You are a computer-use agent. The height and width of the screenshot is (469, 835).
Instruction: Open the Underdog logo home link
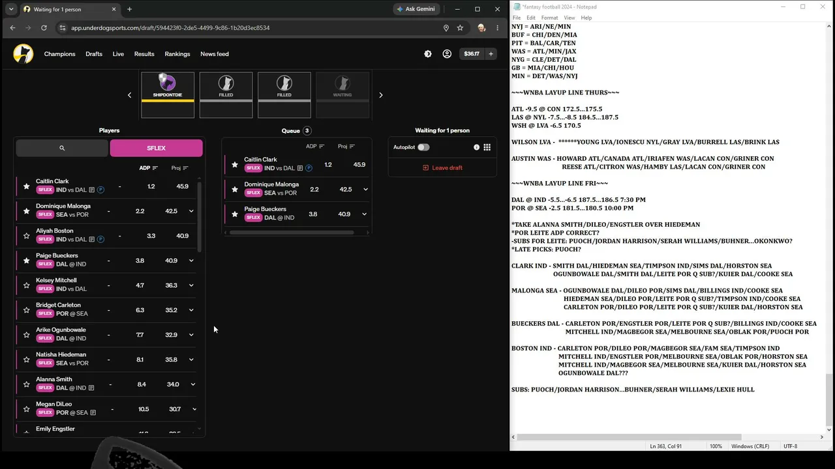click(23, 54)
